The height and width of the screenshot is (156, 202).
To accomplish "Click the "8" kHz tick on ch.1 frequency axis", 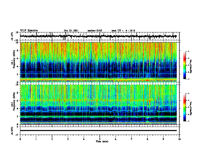I will pyautogui.click(x=18, y=50).
